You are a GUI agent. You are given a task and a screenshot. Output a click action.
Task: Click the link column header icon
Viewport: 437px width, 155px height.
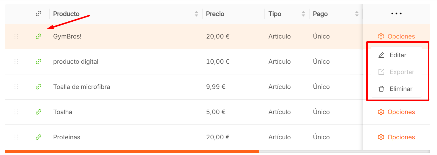coord(38,14)
